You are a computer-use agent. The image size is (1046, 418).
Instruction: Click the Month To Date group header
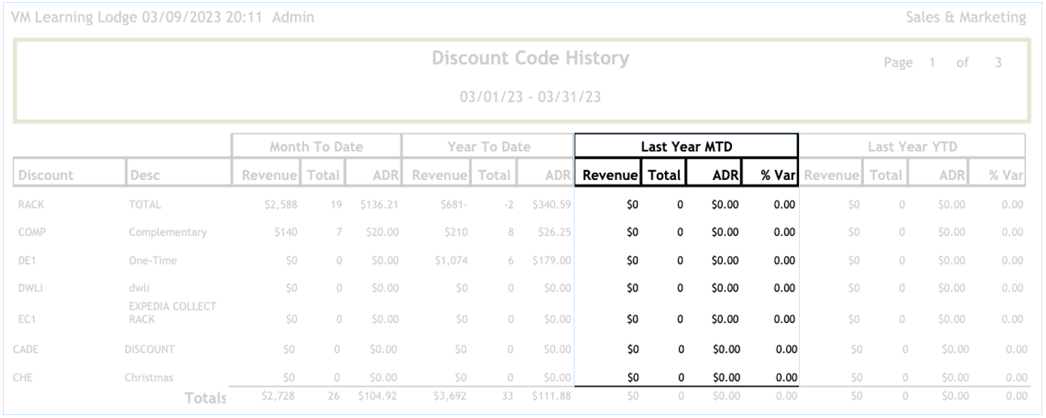315,148
